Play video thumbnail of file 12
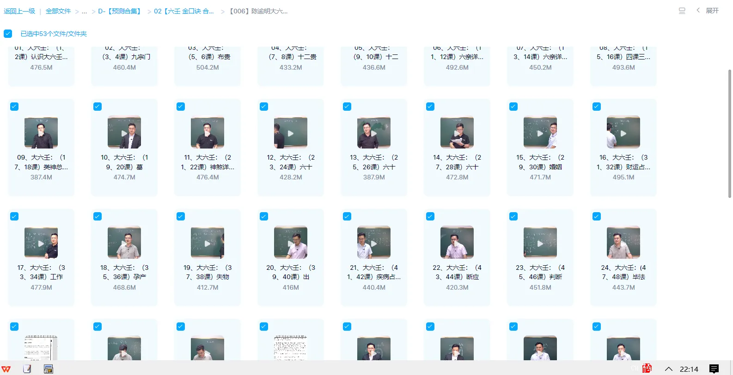This screenshot has width=733, height=375. 291,133
